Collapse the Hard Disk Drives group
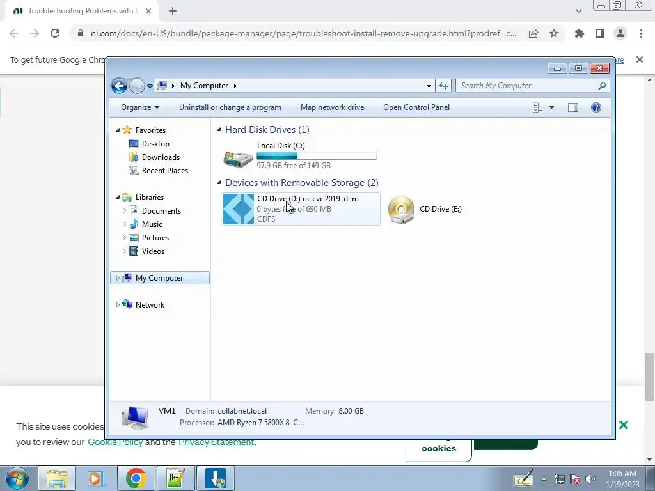The image size is (655, 491). pyautogui.click(x=219, y=130)
